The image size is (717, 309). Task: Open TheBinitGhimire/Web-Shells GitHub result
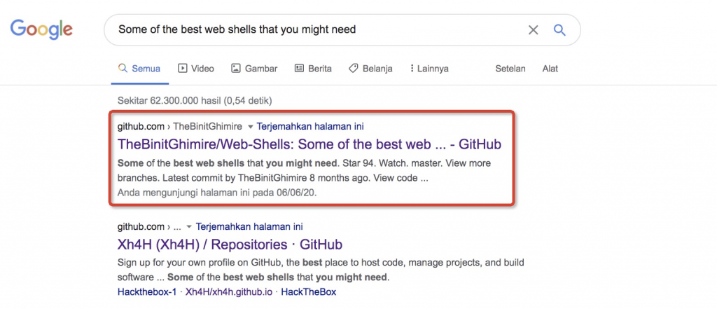309,144
